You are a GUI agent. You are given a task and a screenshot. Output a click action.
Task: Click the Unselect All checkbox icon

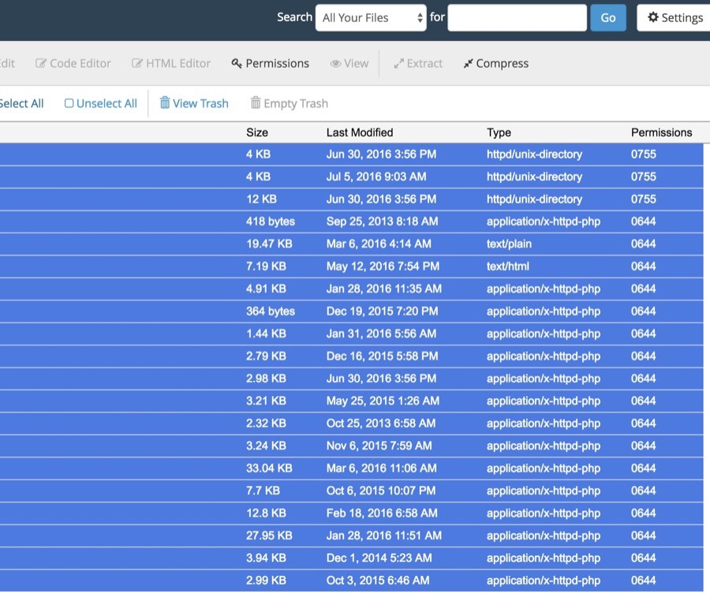click(x=69, y=103)
